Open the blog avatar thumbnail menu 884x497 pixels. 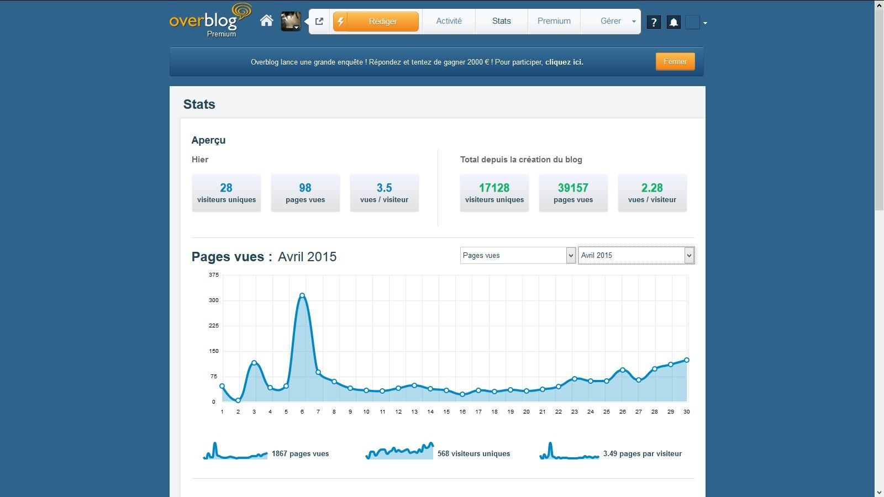click(x=291, y=22)
